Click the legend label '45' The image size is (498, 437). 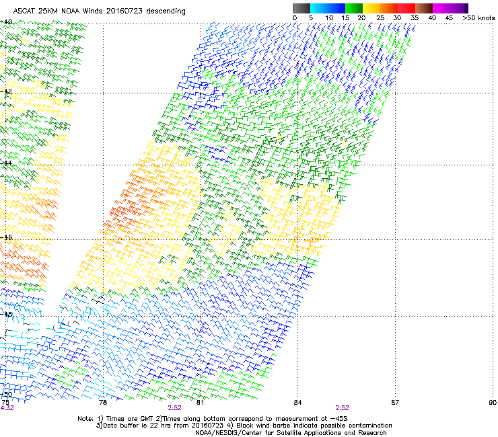449,18
